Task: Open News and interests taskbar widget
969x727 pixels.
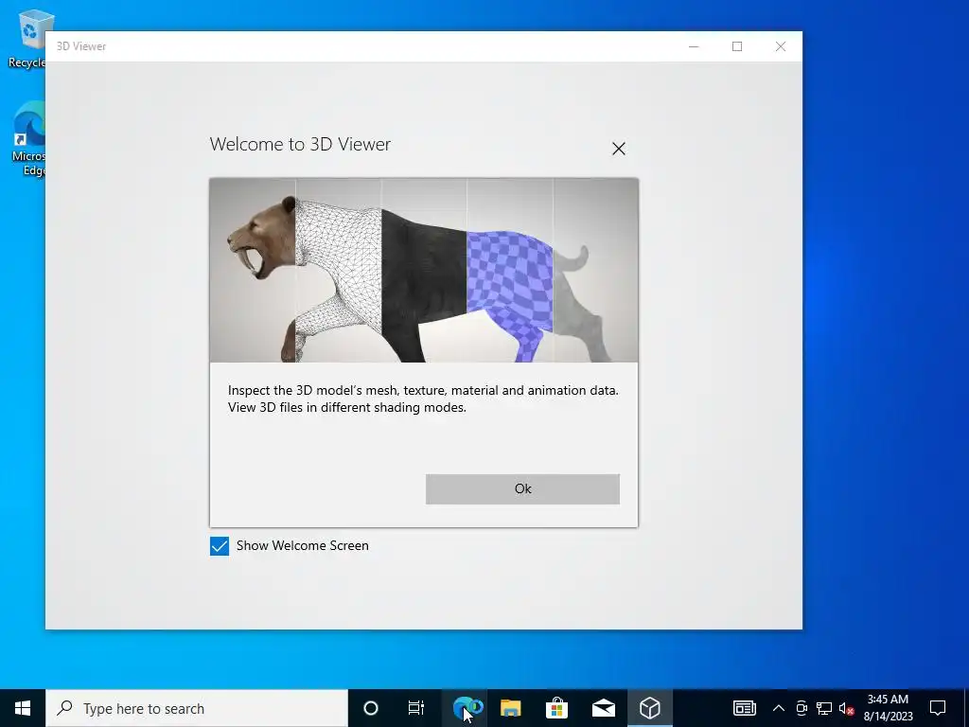Action: pos(744,708)
